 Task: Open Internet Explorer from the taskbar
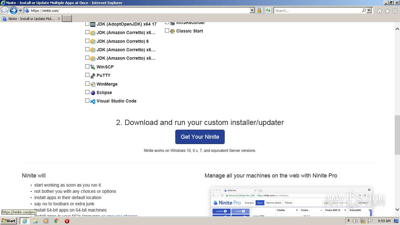point(24,221)
